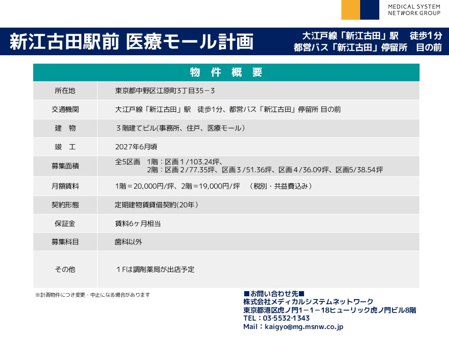Click the contract value 定期建物賃貸借契約(20年)
This screenshot has width=449, height=337.
(157, 205)
